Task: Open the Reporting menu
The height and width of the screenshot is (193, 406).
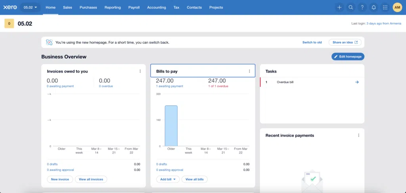Action: click(x=113, y=7)
